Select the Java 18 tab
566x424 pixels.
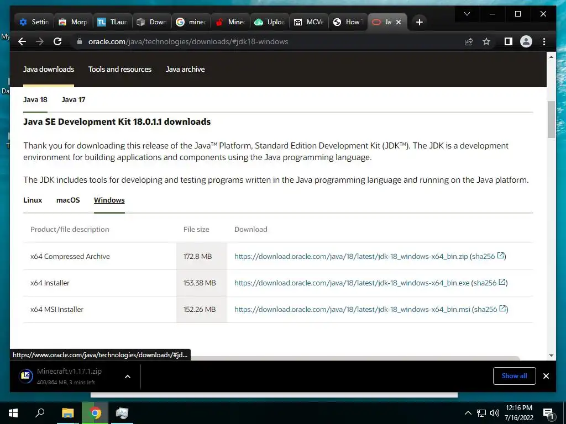click(35, 100)
